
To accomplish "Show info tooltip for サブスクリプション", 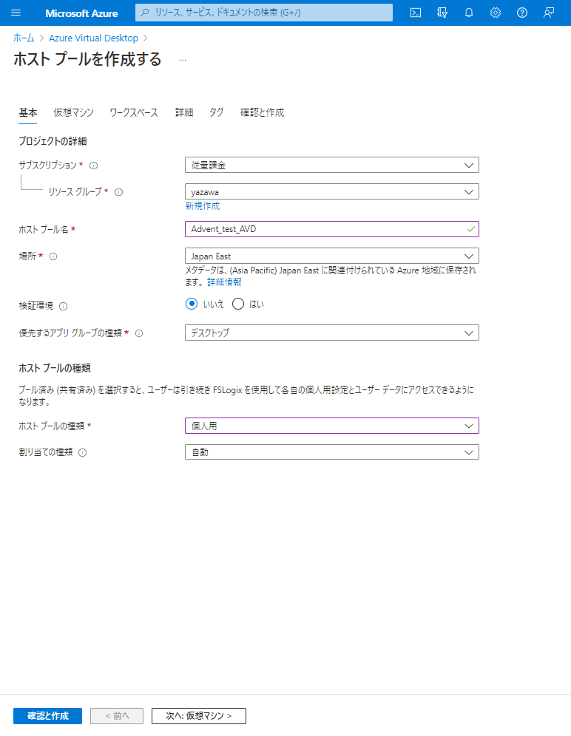I will coord(93,166).
